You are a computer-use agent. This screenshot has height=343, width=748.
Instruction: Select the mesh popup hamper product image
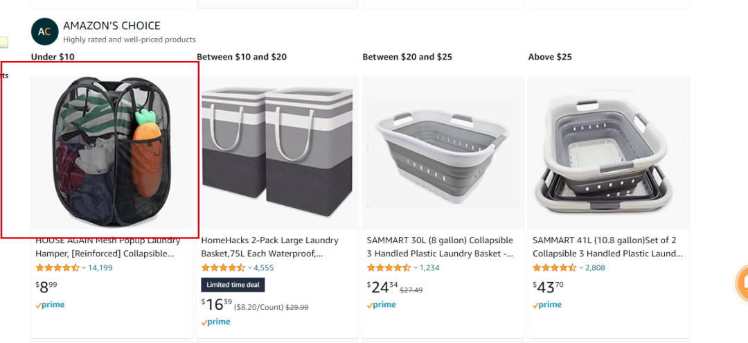(112, 152)
